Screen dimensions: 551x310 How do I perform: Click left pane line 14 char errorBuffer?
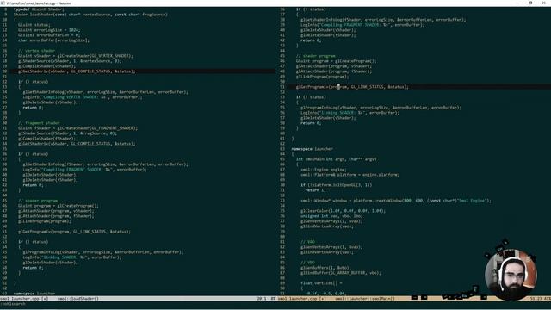(x=53, y=40)
